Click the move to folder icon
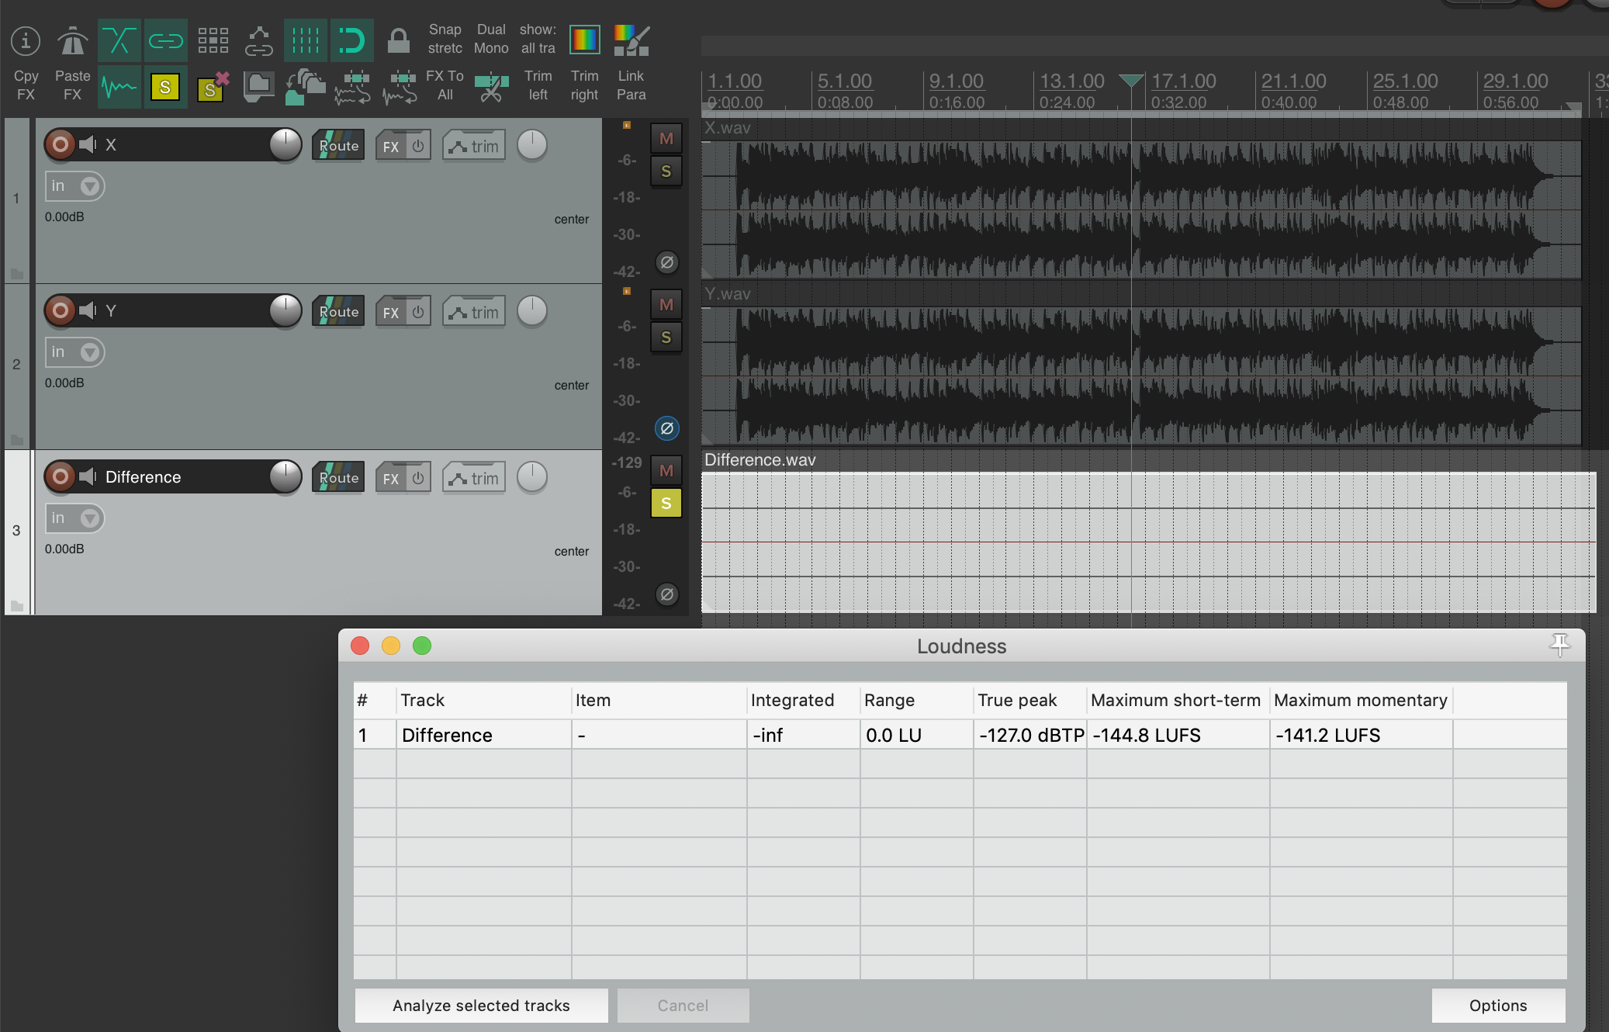 pyautogui.click(x=305, y=87)
